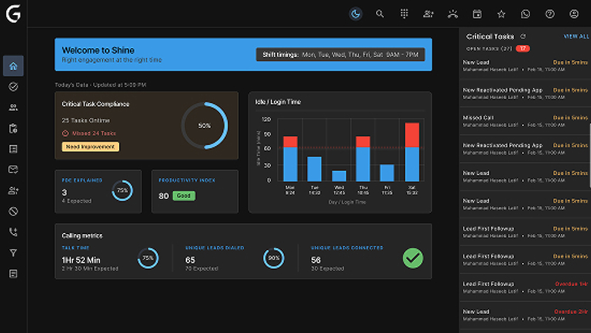The width and height of the screenshot is (591, 333).
Task: Open the filter funnel icon in sidebar
Action: pyautogui.click(x=13, y=253)
